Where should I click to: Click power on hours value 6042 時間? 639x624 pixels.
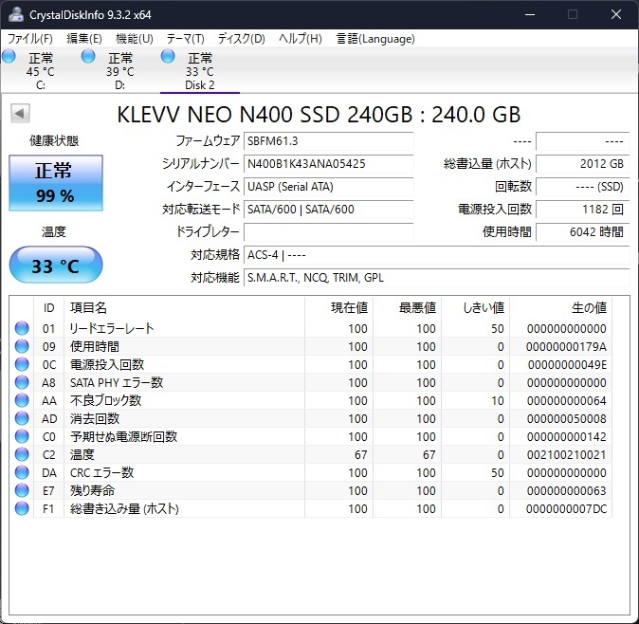click(x=583, y=232)
